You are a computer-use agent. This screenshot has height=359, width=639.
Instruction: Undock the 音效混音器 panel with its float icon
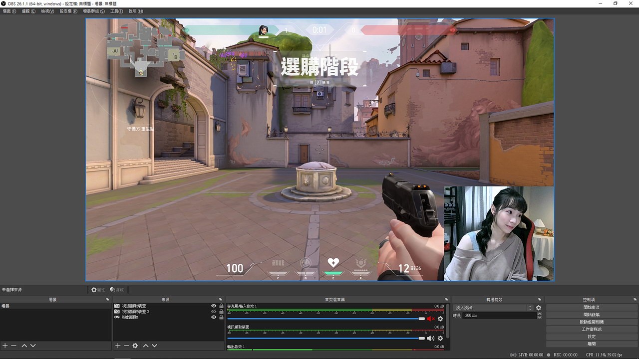[x=446, y=300]
